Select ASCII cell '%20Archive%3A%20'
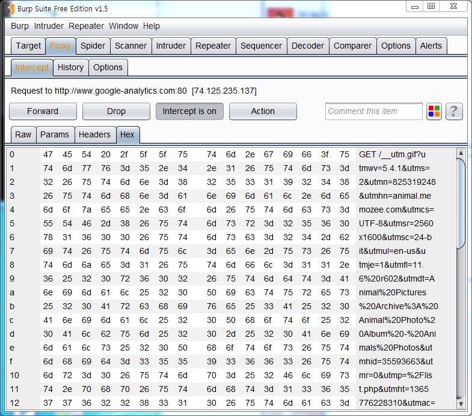Viewport: 472px width, 416px height. tap(398, 306)
